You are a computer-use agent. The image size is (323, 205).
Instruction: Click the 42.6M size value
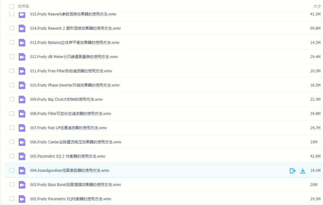click(315, 156)
